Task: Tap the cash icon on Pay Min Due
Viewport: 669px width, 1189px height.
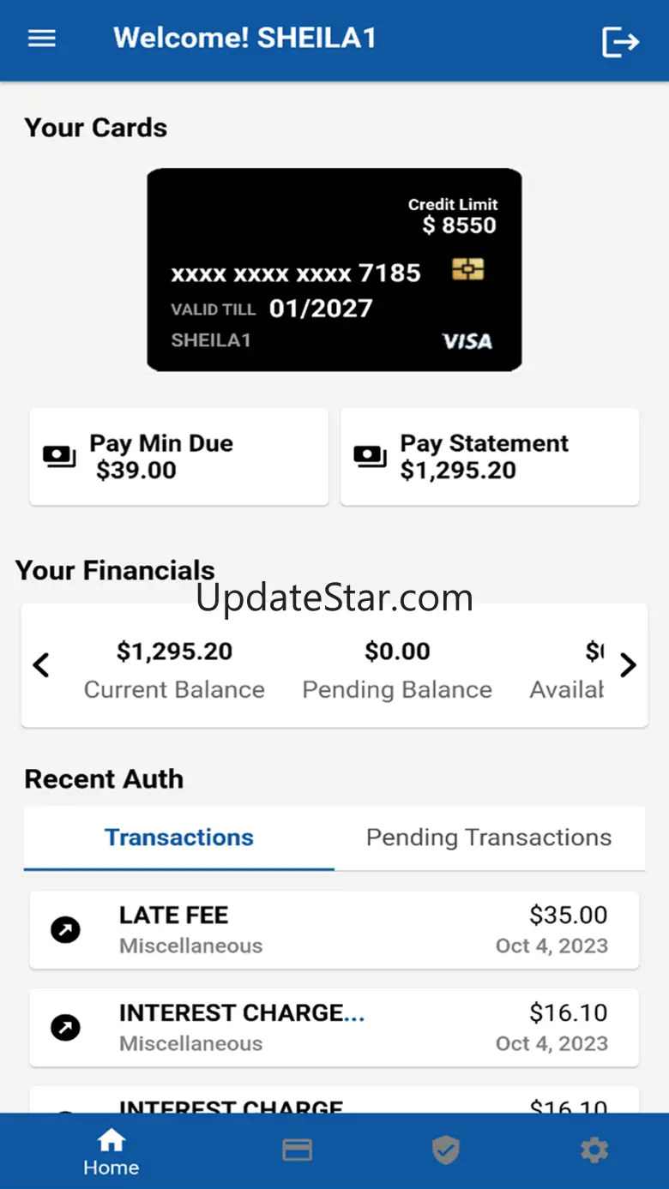Action: pyautogui.click(x=59, y=457)
